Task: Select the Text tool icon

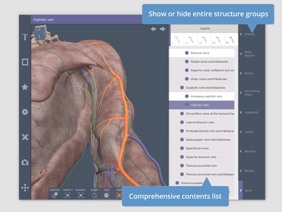Action: (x=25, y=37)
